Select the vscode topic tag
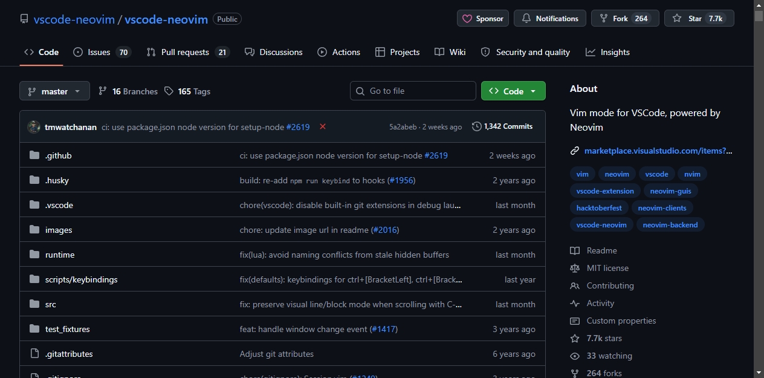 (x=656, y=174)
